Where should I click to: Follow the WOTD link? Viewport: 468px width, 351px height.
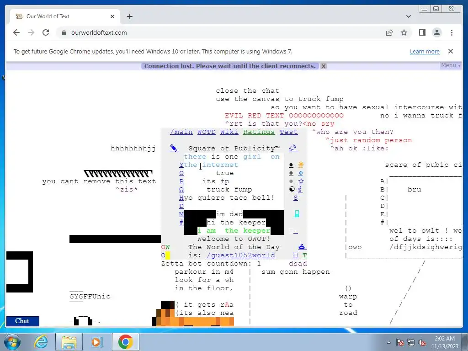[x=206, y=132]
